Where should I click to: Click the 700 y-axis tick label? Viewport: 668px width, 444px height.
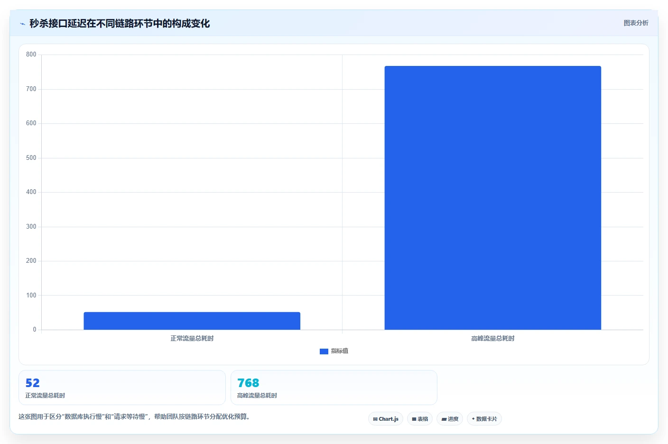click(x=31, y=89)
